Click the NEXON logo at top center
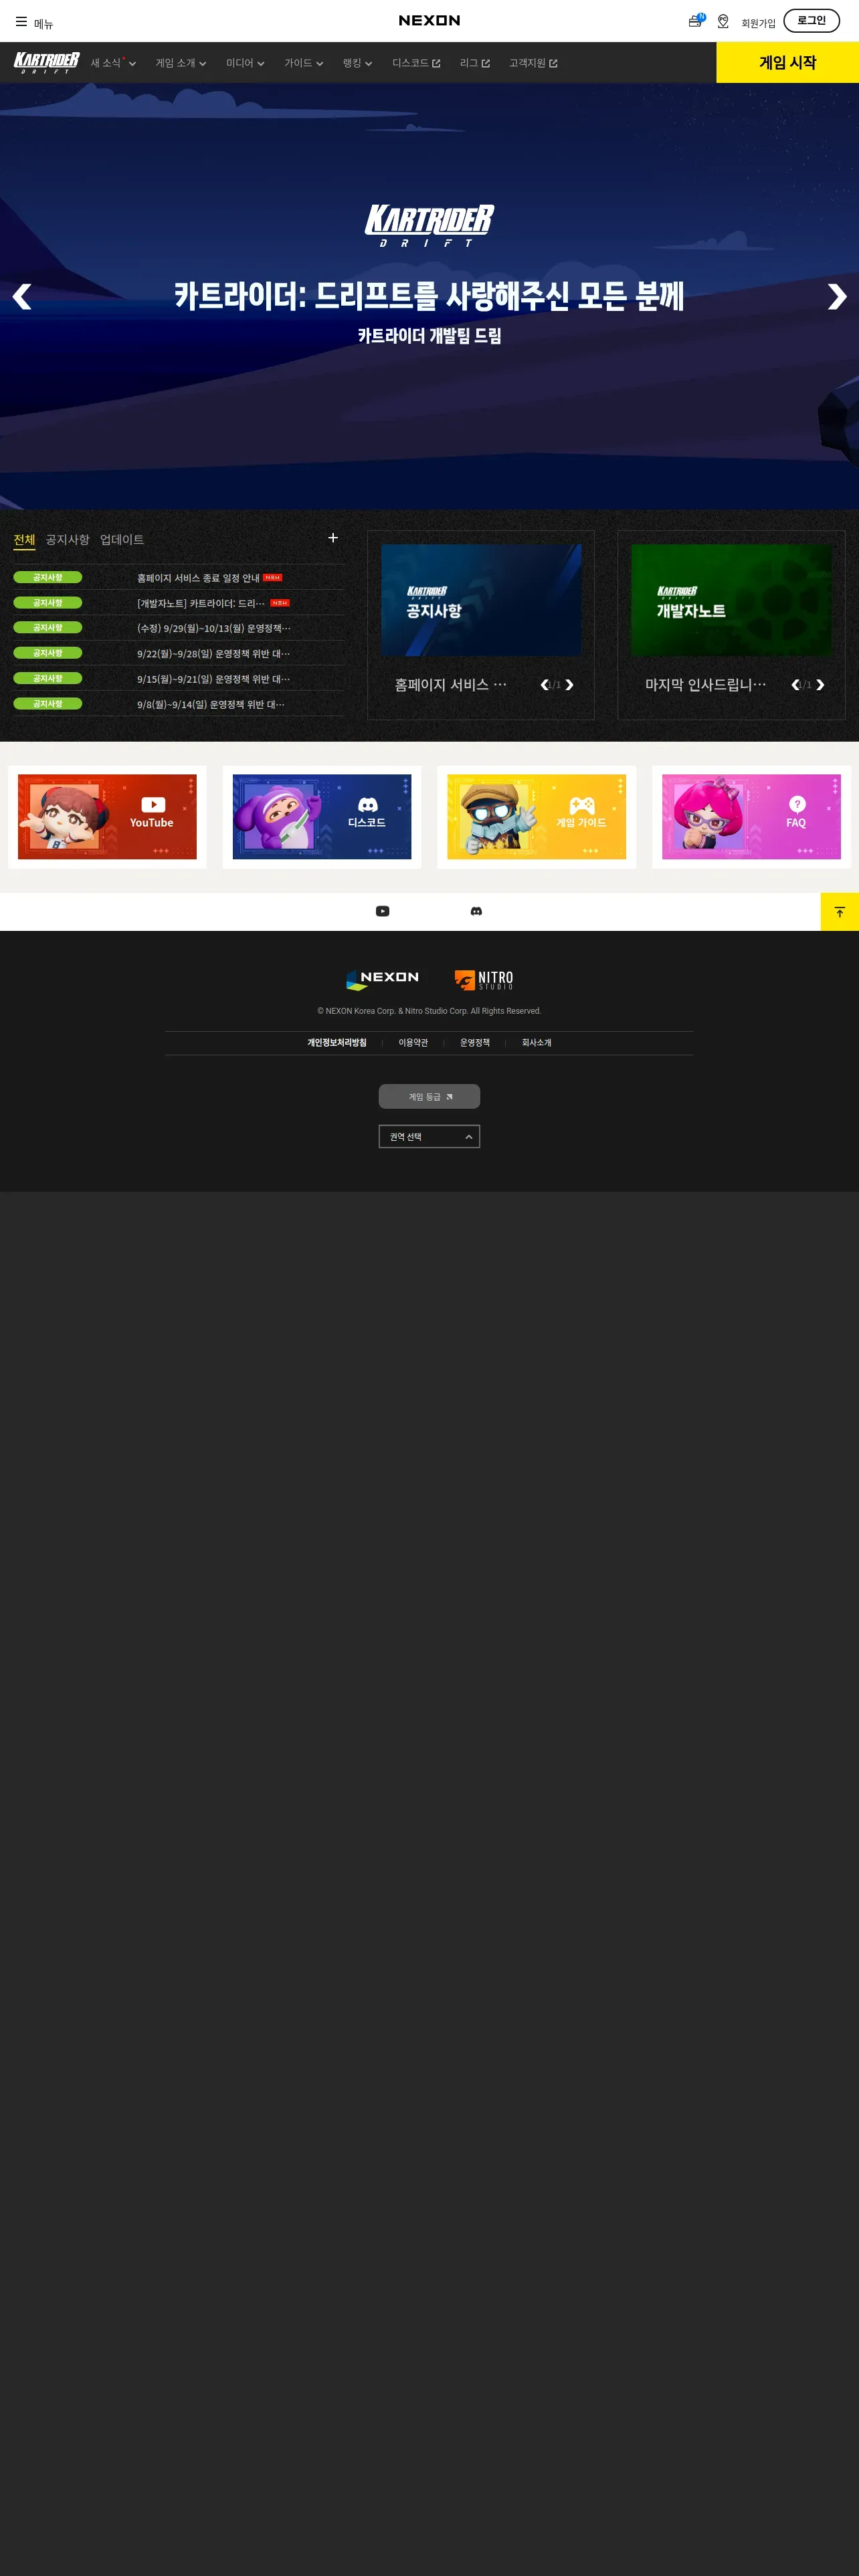 point(429,20)
